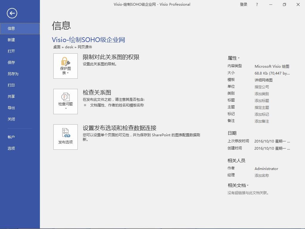The width and height of the screenshot is (305, 229).
Task: Click 登录 to sign in
Action: pos(244,4)
